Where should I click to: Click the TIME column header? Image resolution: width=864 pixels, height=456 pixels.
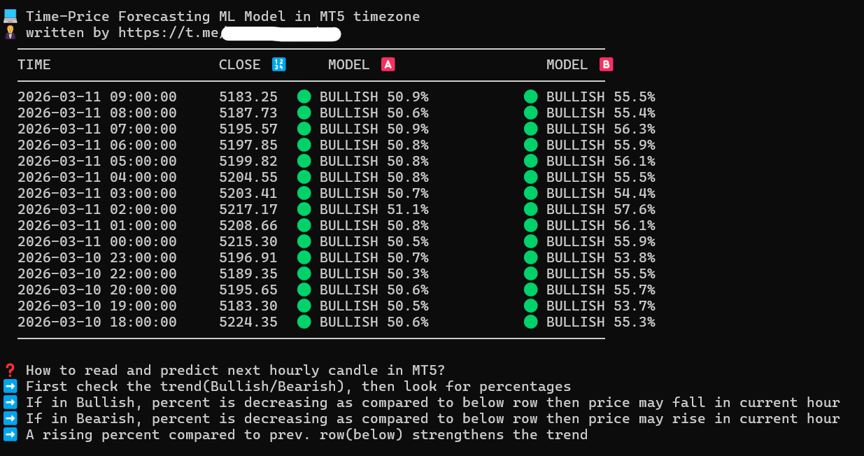point(34,65)
